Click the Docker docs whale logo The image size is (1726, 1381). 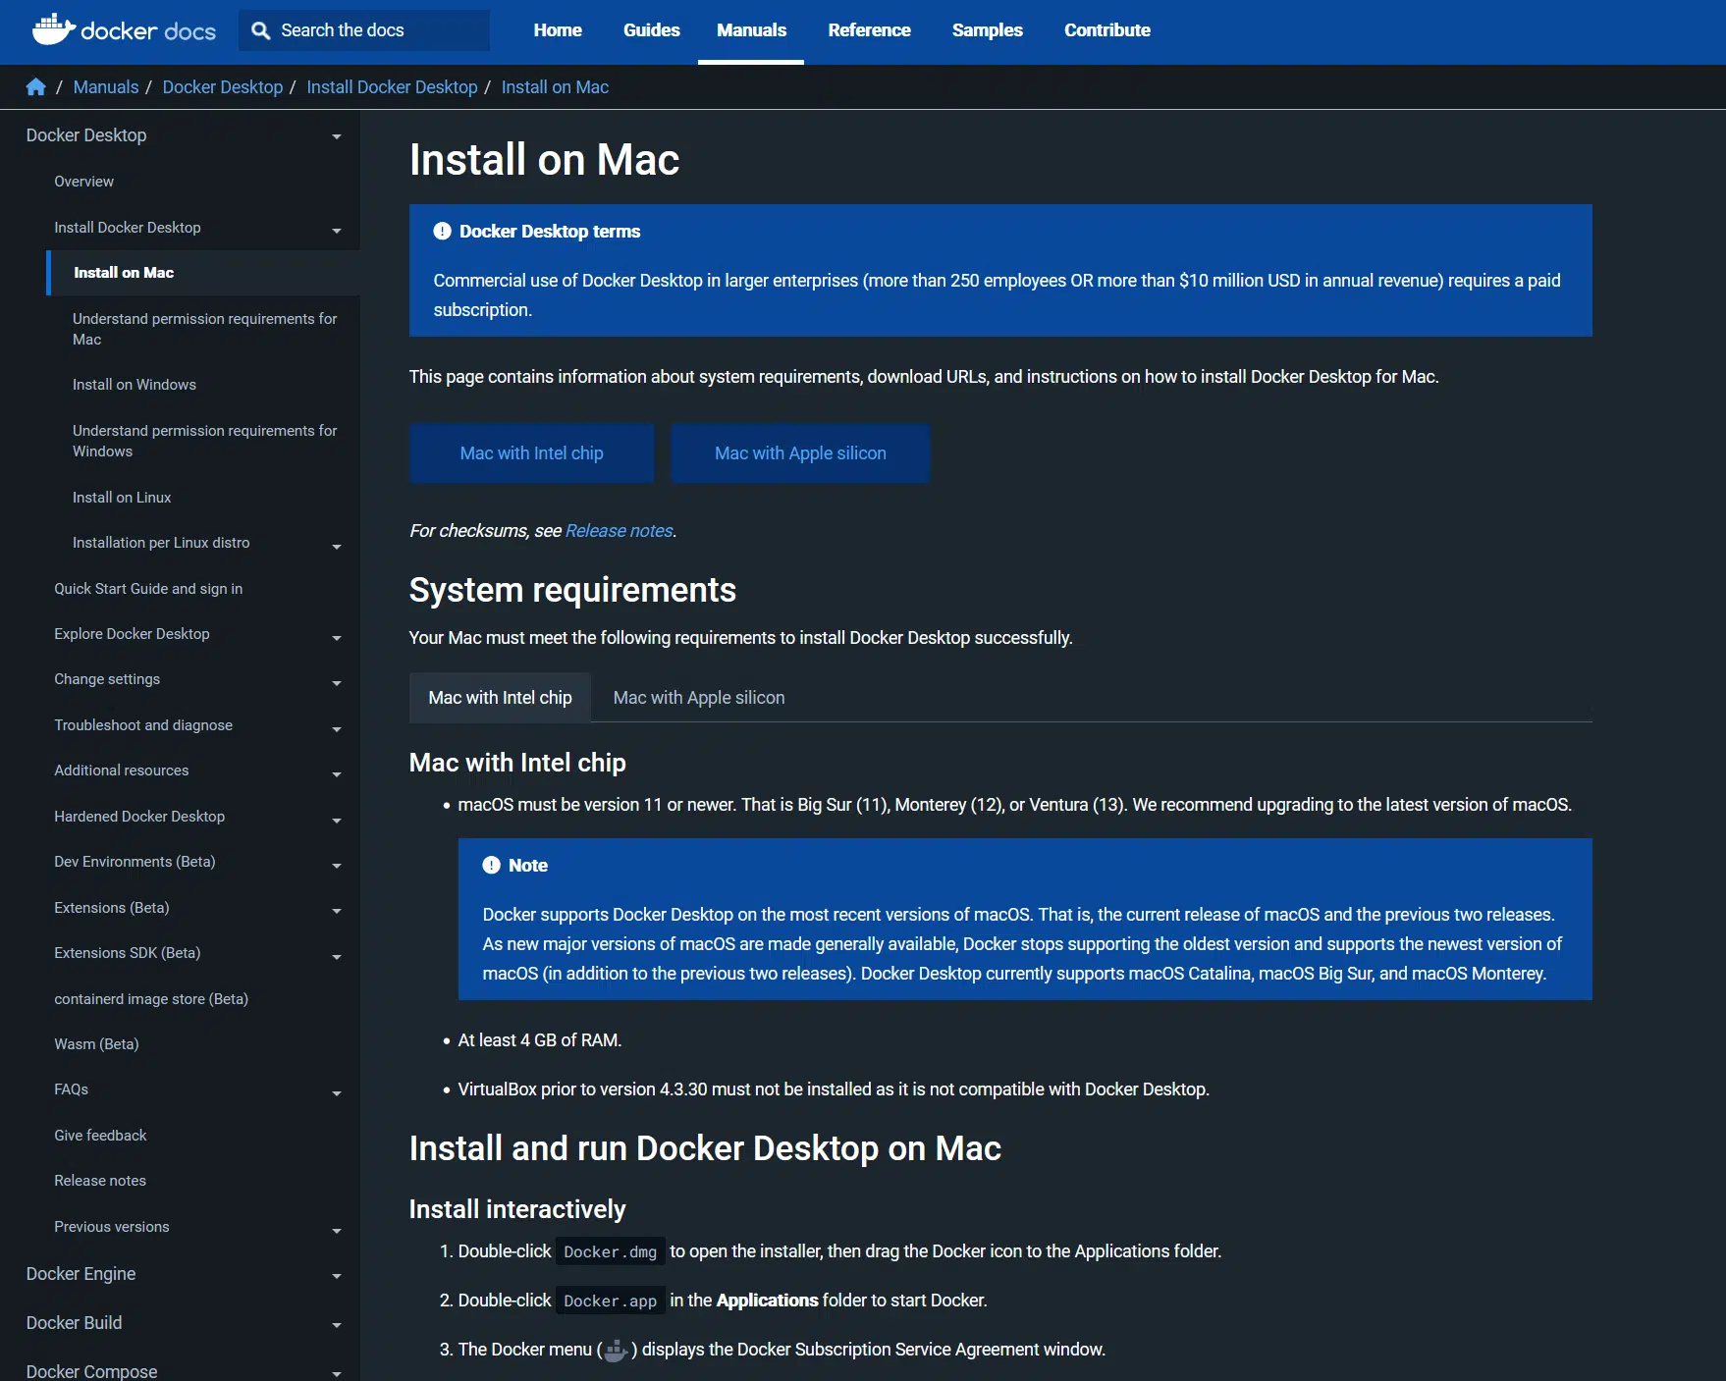tap(54, 29)
